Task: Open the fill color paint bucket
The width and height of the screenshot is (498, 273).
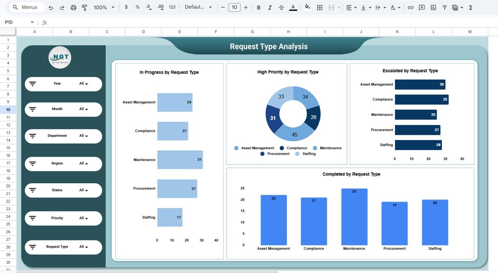Action: 308,7
